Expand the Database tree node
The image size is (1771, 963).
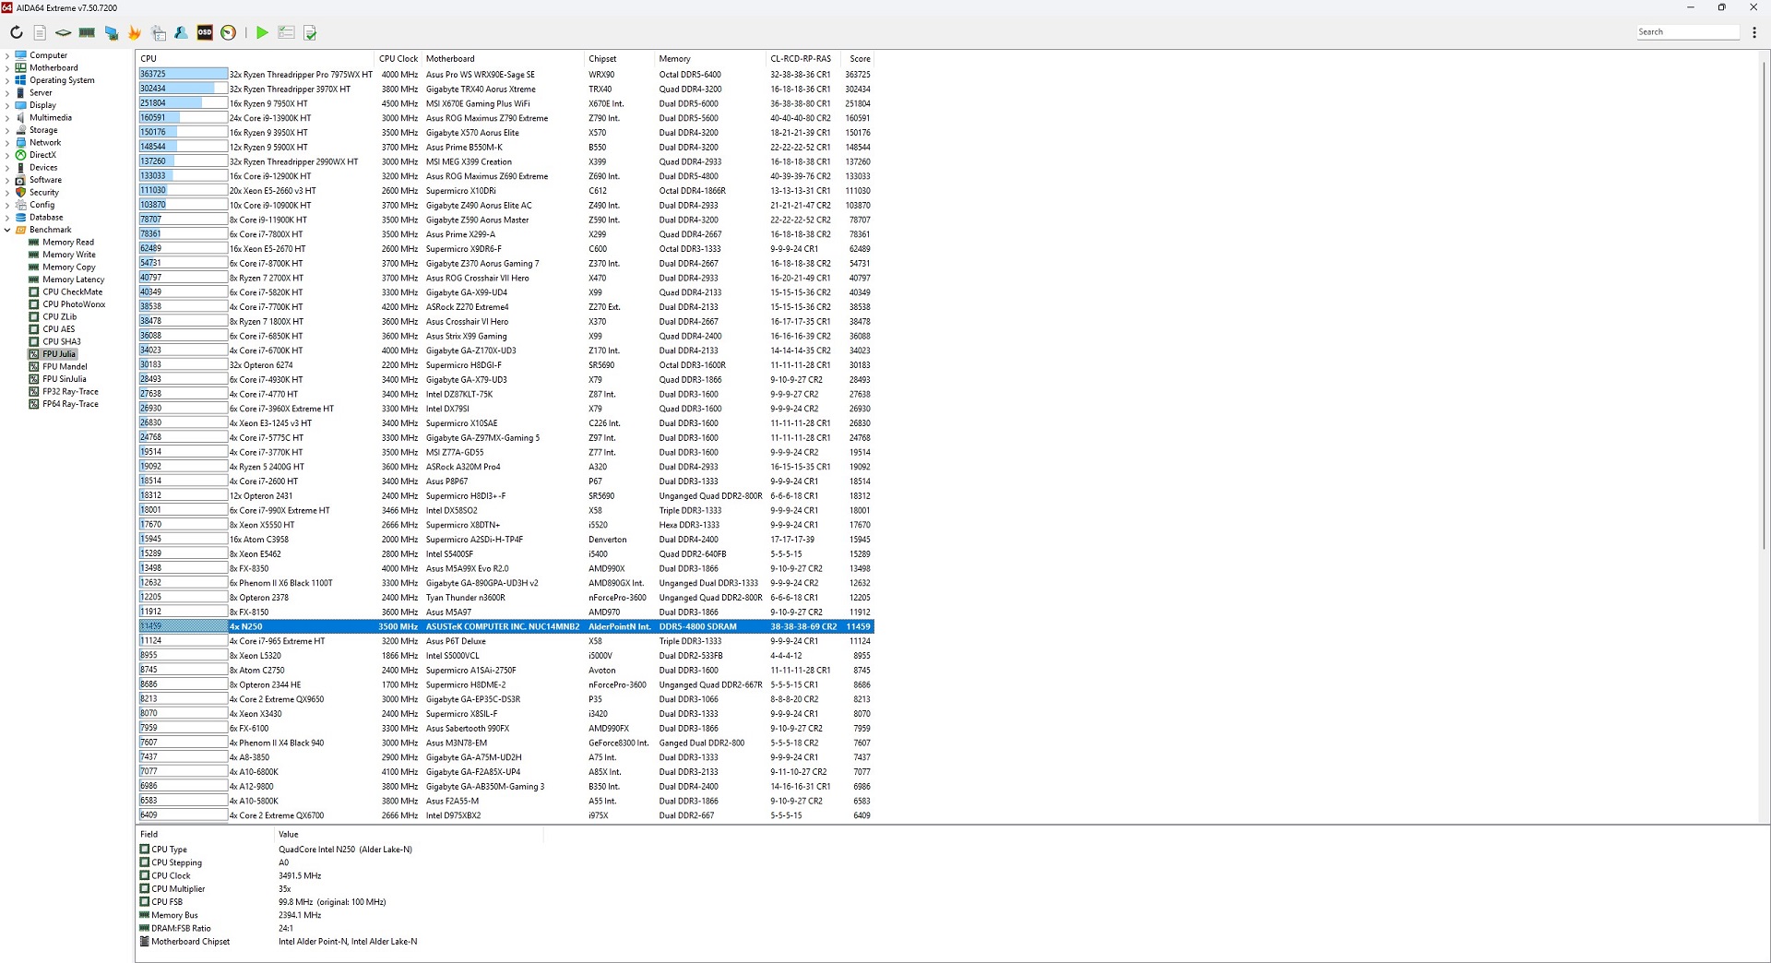pos(7,217)
